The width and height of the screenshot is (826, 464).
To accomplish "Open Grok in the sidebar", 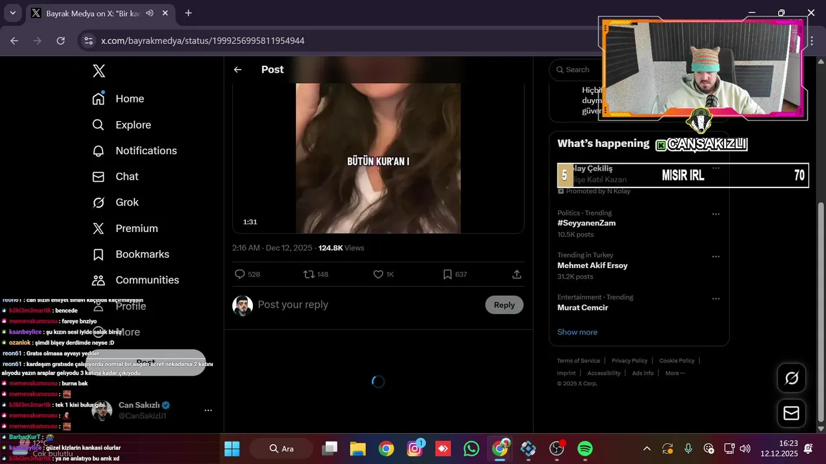I will pos(115,202).
